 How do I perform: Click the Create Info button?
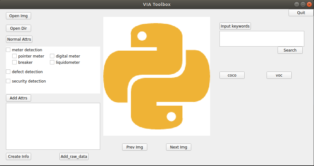[19, 157]
